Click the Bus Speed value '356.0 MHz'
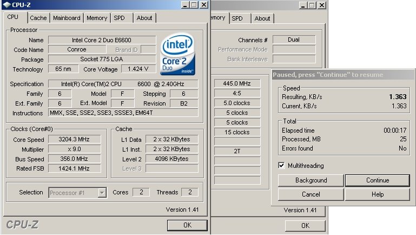The image size is (416, 235). [x=74, y=159]
